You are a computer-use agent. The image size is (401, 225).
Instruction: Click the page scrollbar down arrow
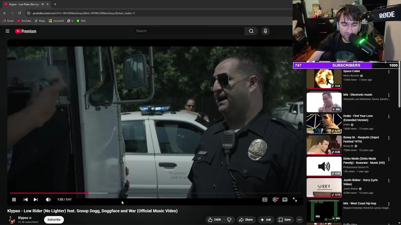point(399,223)
